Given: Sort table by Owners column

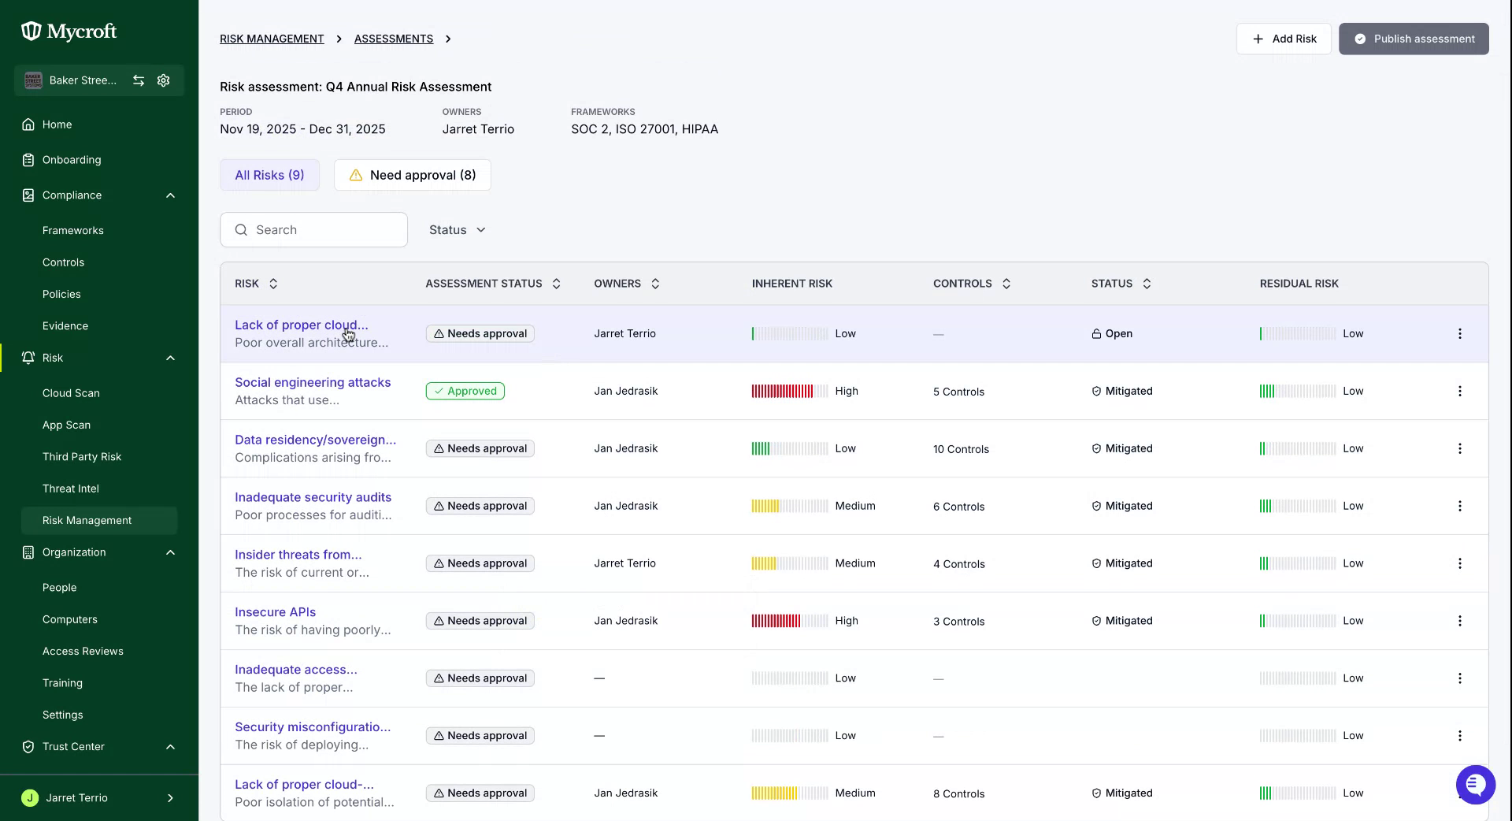Looking at the screenshot, I should click(654, 284).
